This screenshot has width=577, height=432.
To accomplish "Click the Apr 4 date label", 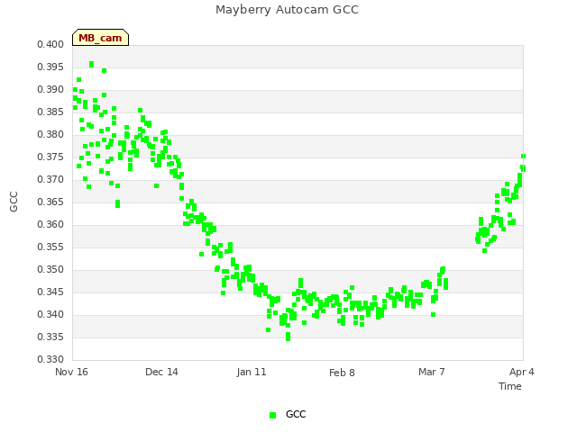I will [x=522, y=372].
